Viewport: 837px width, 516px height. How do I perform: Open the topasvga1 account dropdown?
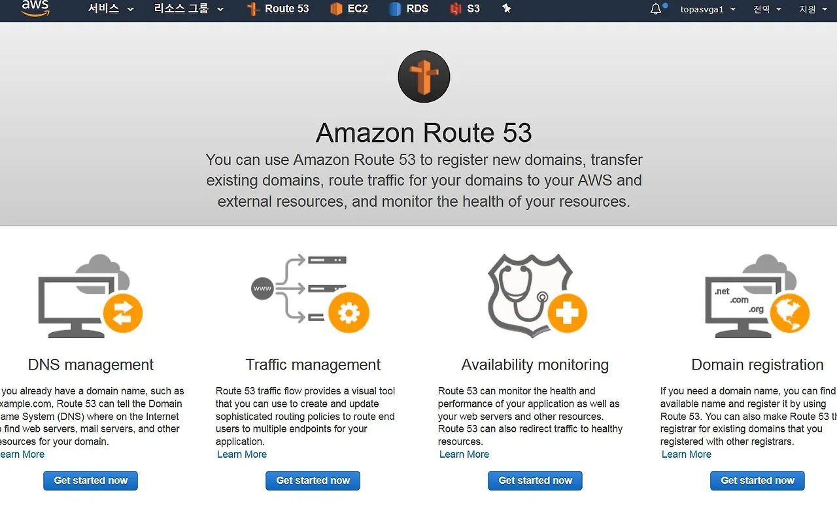(x=708, y=9)
